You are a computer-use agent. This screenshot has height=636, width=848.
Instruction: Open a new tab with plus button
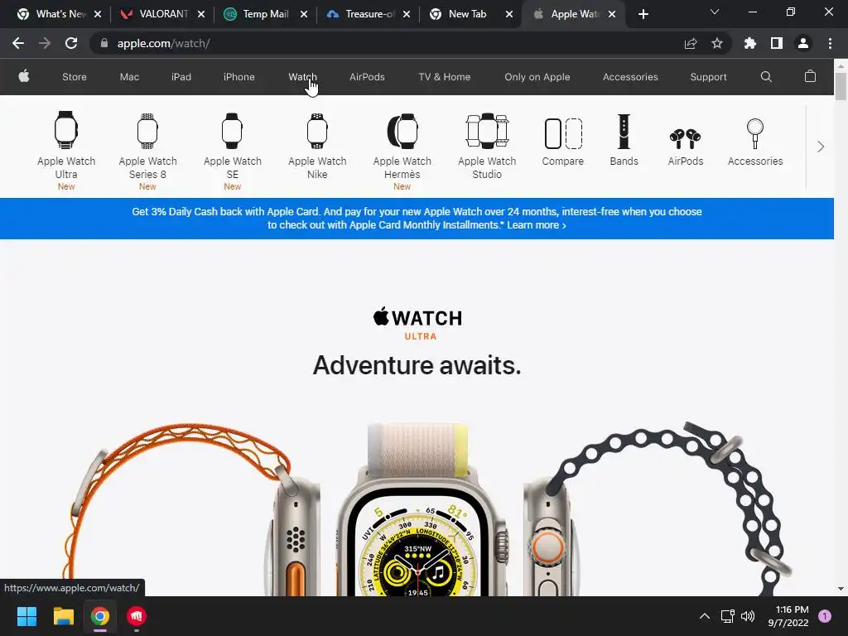[x=643, y=14]
